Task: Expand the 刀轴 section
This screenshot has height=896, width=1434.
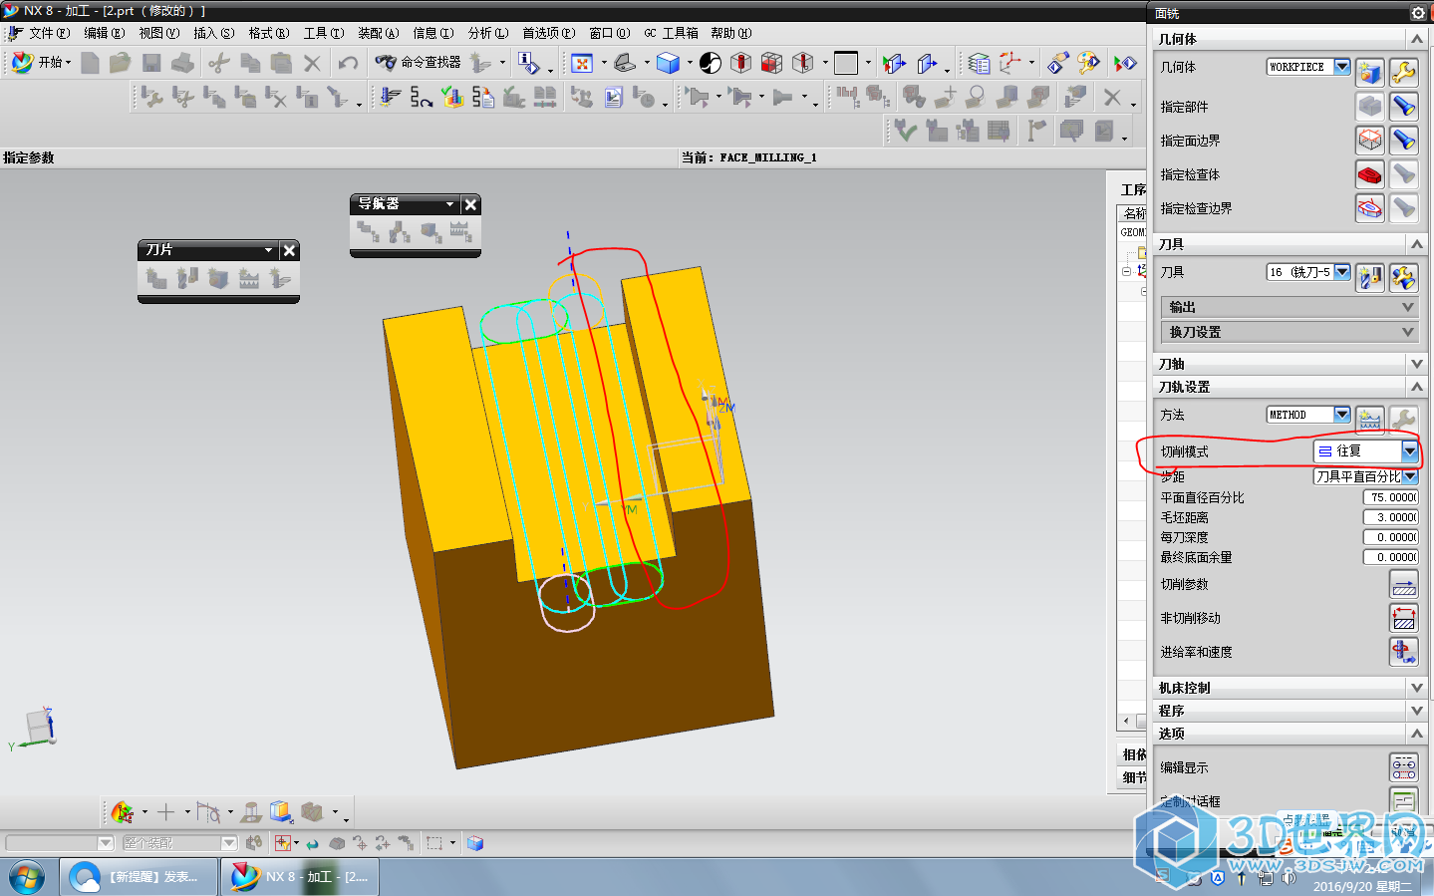Action: [x=1290, y=364]
